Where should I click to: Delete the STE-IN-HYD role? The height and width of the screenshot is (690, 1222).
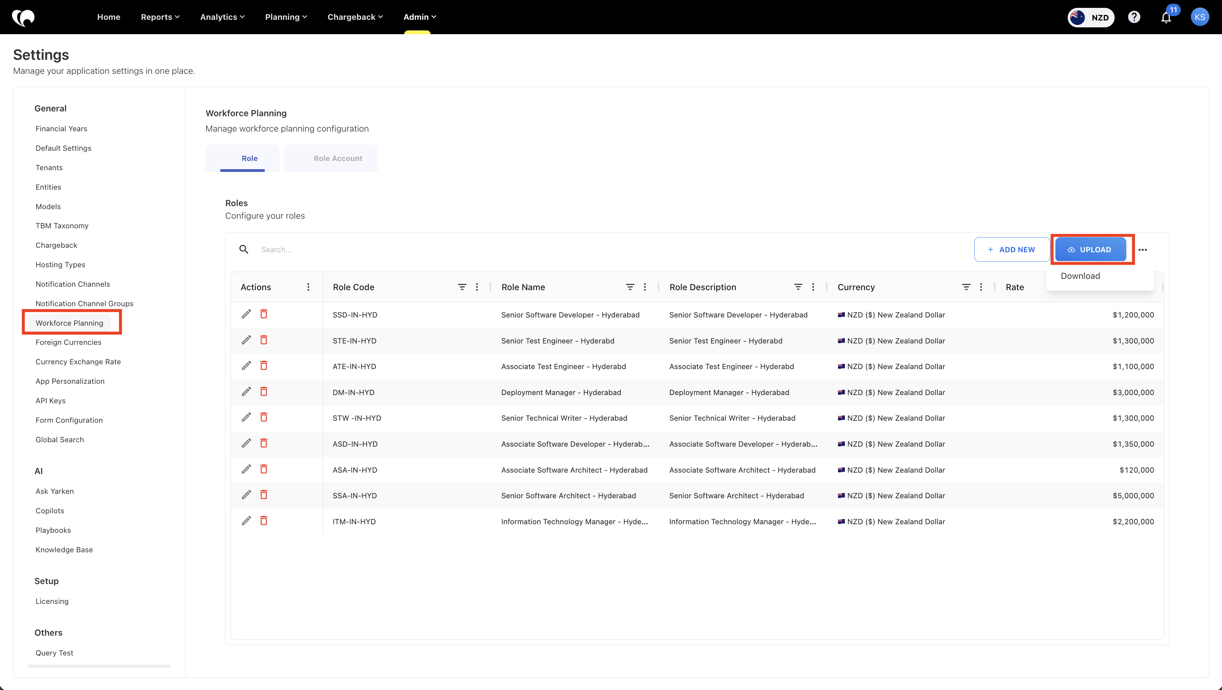(x=264, y=340)
